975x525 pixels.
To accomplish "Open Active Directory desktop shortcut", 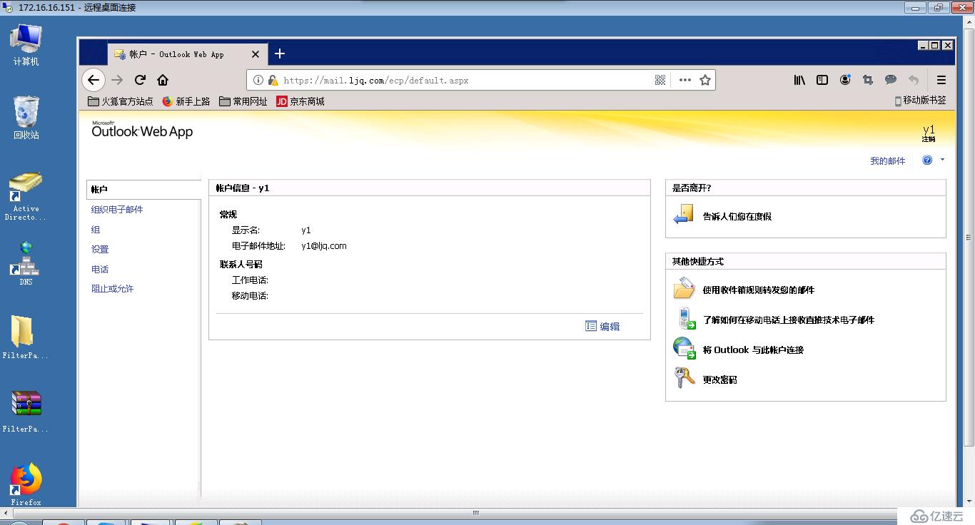I will click(x=26, y=196).
